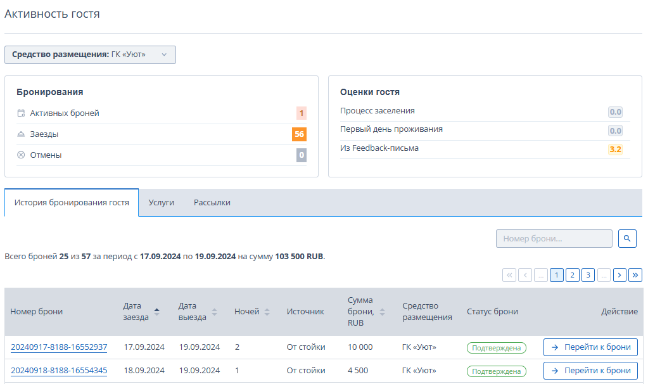648x384 pixels.
Task: Click the Активных броней calendar icon
Action: pos(21,113)
